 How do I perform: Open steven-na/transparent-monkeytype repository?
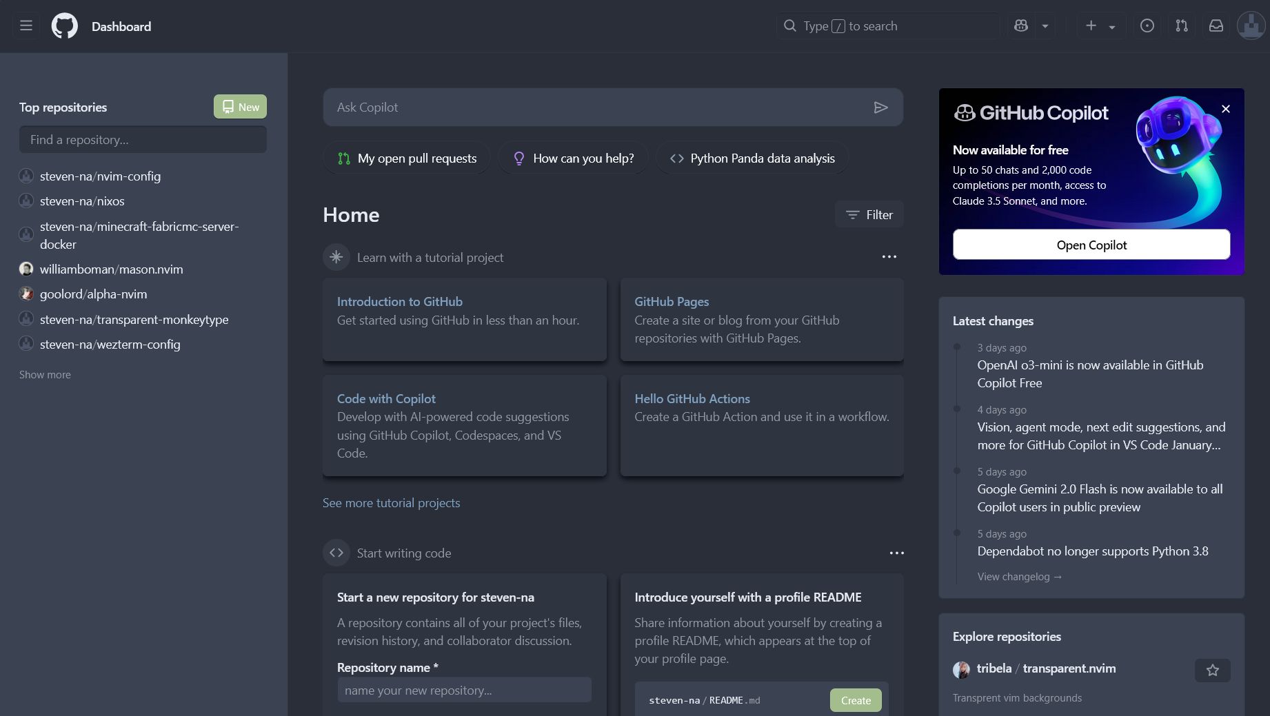134,320
